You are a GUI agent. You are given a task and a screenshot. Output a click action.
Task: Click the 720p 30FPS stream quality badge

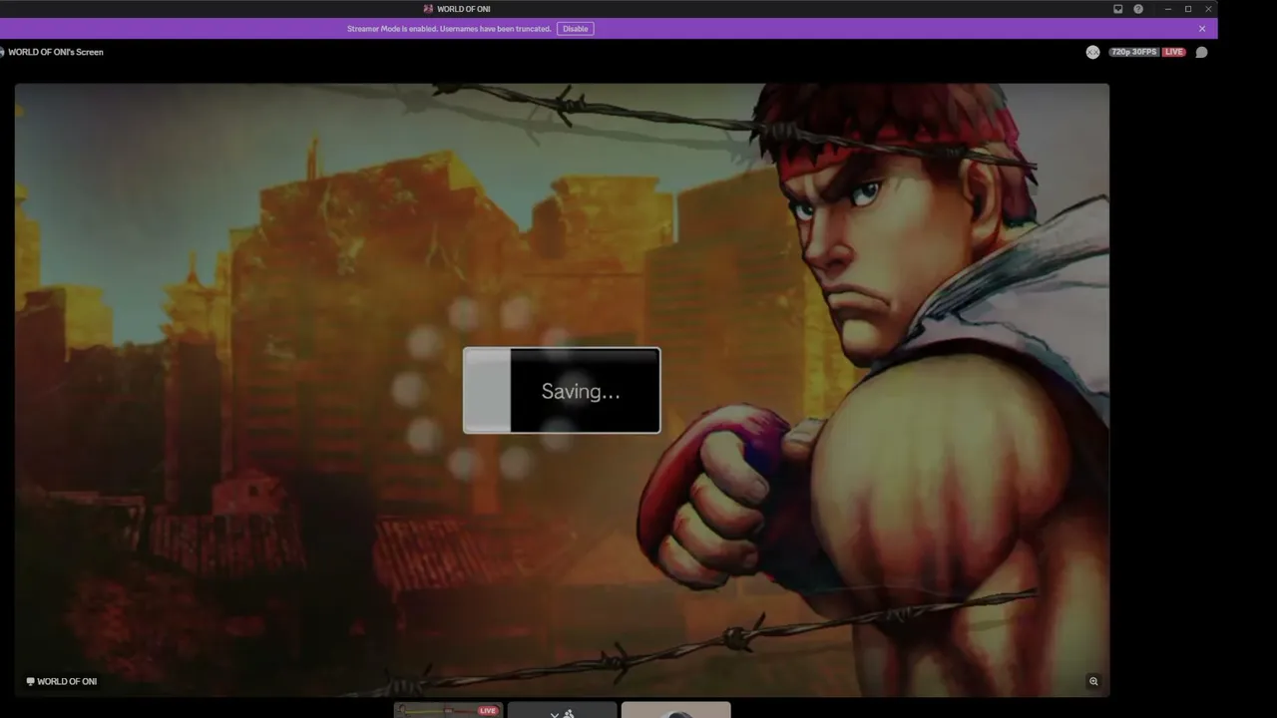pyautogui.click(x=1134, y=52)
